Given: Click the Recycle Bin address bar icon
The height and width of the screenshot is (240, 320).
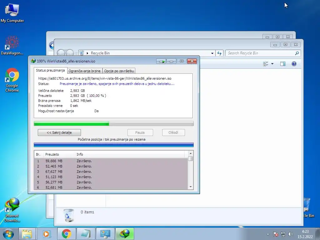Looking at the screenshot, I should (x=82, y=53).
